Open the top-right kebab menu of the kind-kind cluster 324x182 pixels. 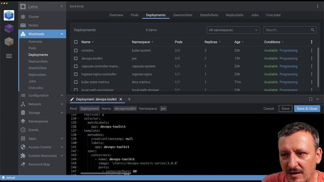point(317,7)
